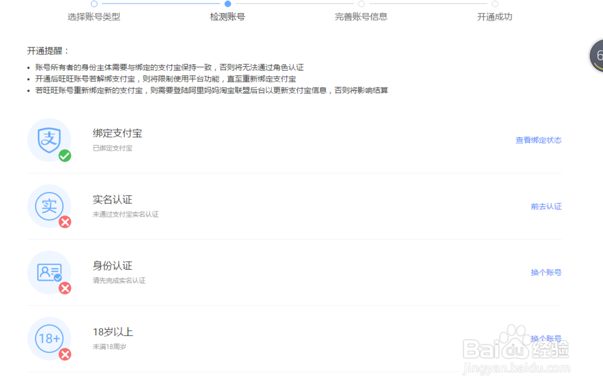Click the 未通过支付宝实名认证 status text
The image size is (603, 389).
coord(124,214)
